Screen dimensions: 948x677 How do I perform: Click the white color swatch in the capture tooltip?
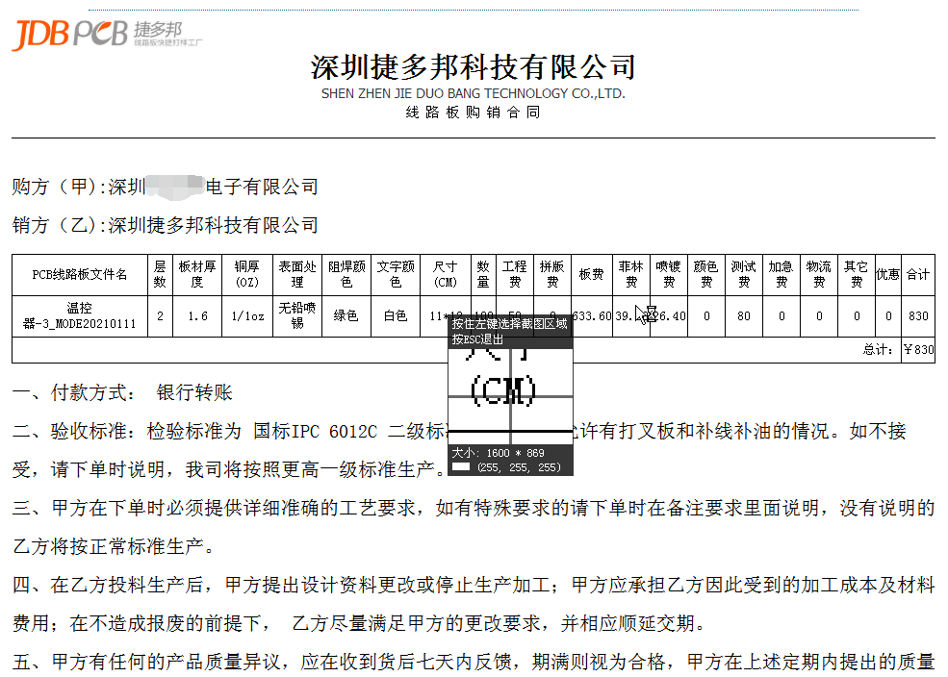coord(461,467)
